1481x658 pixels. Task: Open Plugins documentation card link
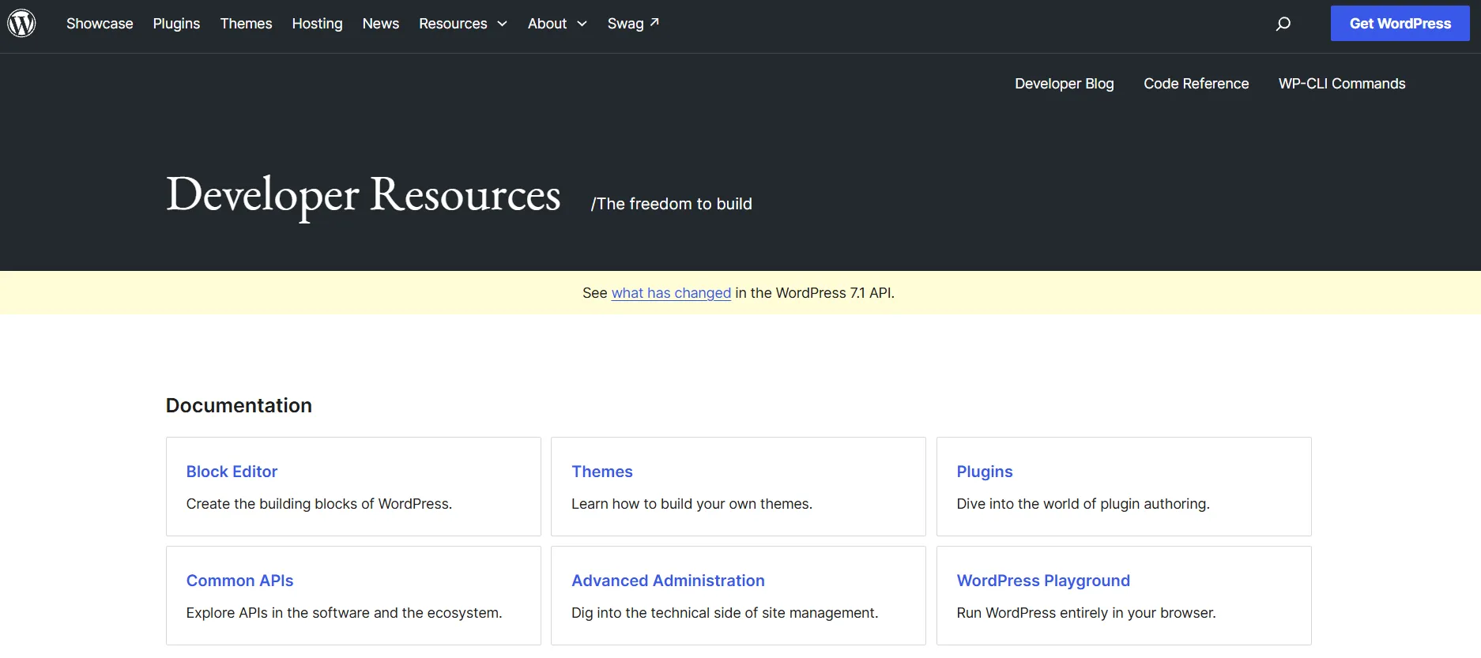(985, 472)
